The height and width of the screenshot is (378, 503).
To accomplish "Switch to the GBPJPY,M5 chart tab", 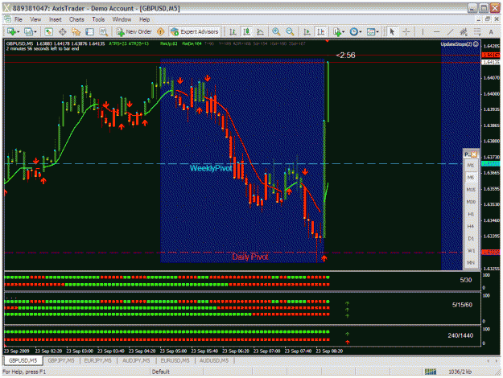I will (x=61, y=360).
